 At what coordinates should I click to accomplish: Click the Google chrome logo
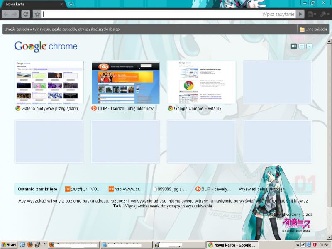pyautogui.click(x=46, y=46)
